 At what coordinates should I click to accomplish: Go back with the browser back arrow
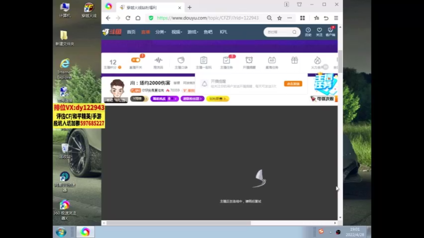pos(108,18)
